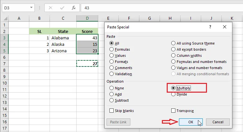Click the OK button

point(191,122)
